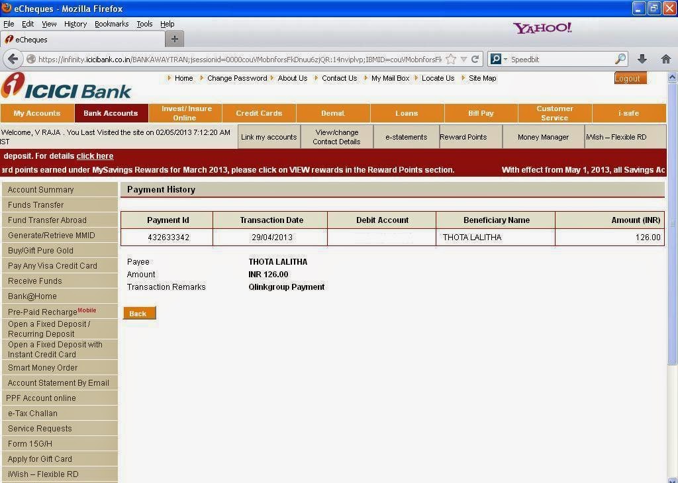This screenshot has width=678, height=483.
Task: Open the Credit Cards tab
Action: [x=259, y=113]
